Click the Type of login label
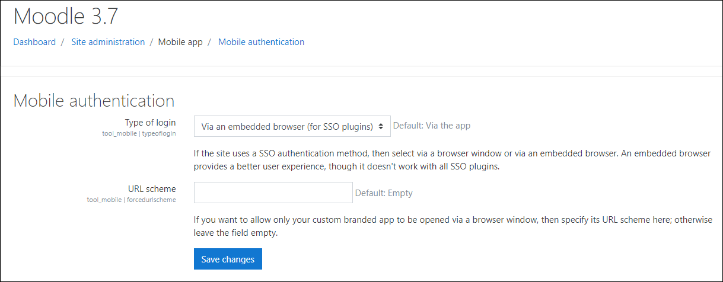This screenshot has width=723, height=282. [x=150, y=123]
